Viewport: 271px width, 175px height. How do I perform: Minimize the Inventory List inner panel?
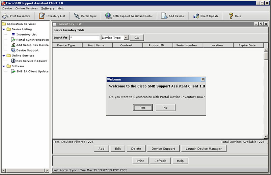click(256, 24)
